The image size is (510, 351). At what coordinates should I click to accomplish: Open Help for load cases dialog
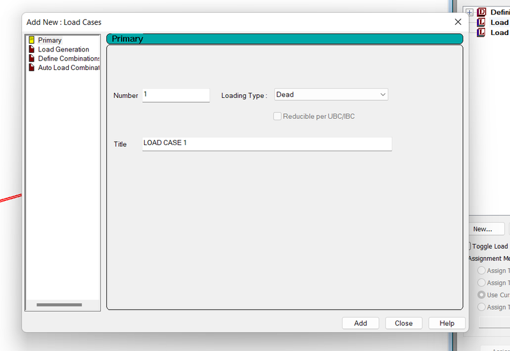[447, 323]
